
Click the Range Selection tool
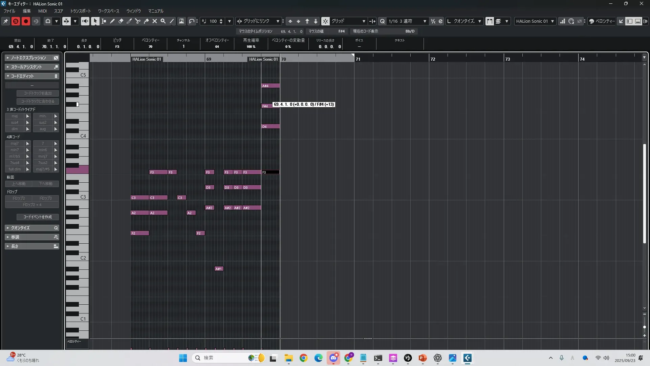click(104, 21)
